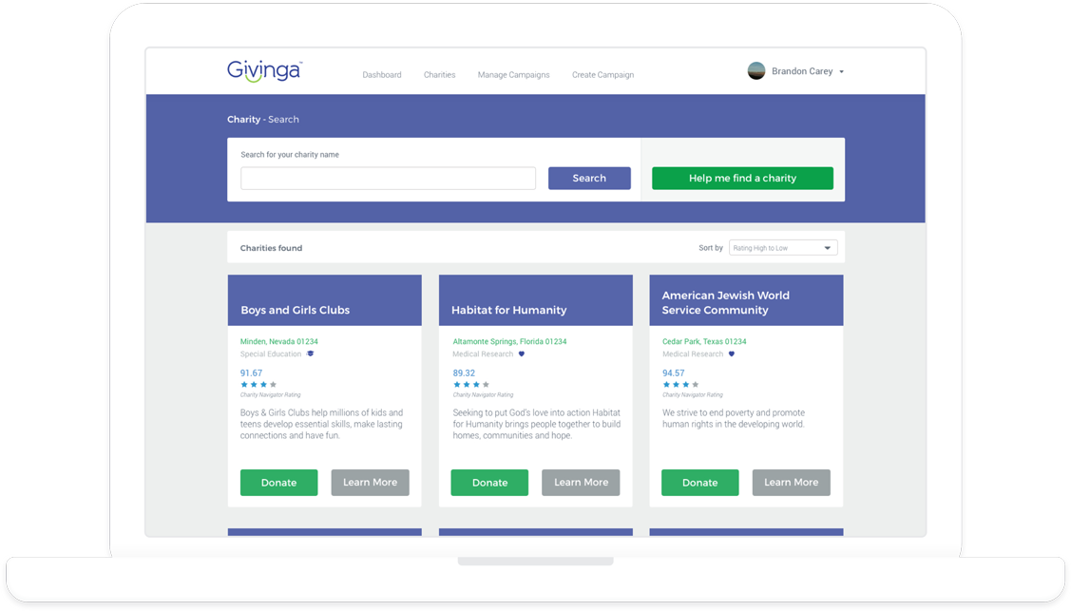Expand the Brandon Carey account menu arrow
The image size is (1071, 611).
point(842,71)
